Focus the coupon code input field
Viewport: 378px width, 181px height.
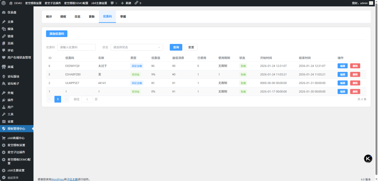pyautogui.click(x=76, y=47)
